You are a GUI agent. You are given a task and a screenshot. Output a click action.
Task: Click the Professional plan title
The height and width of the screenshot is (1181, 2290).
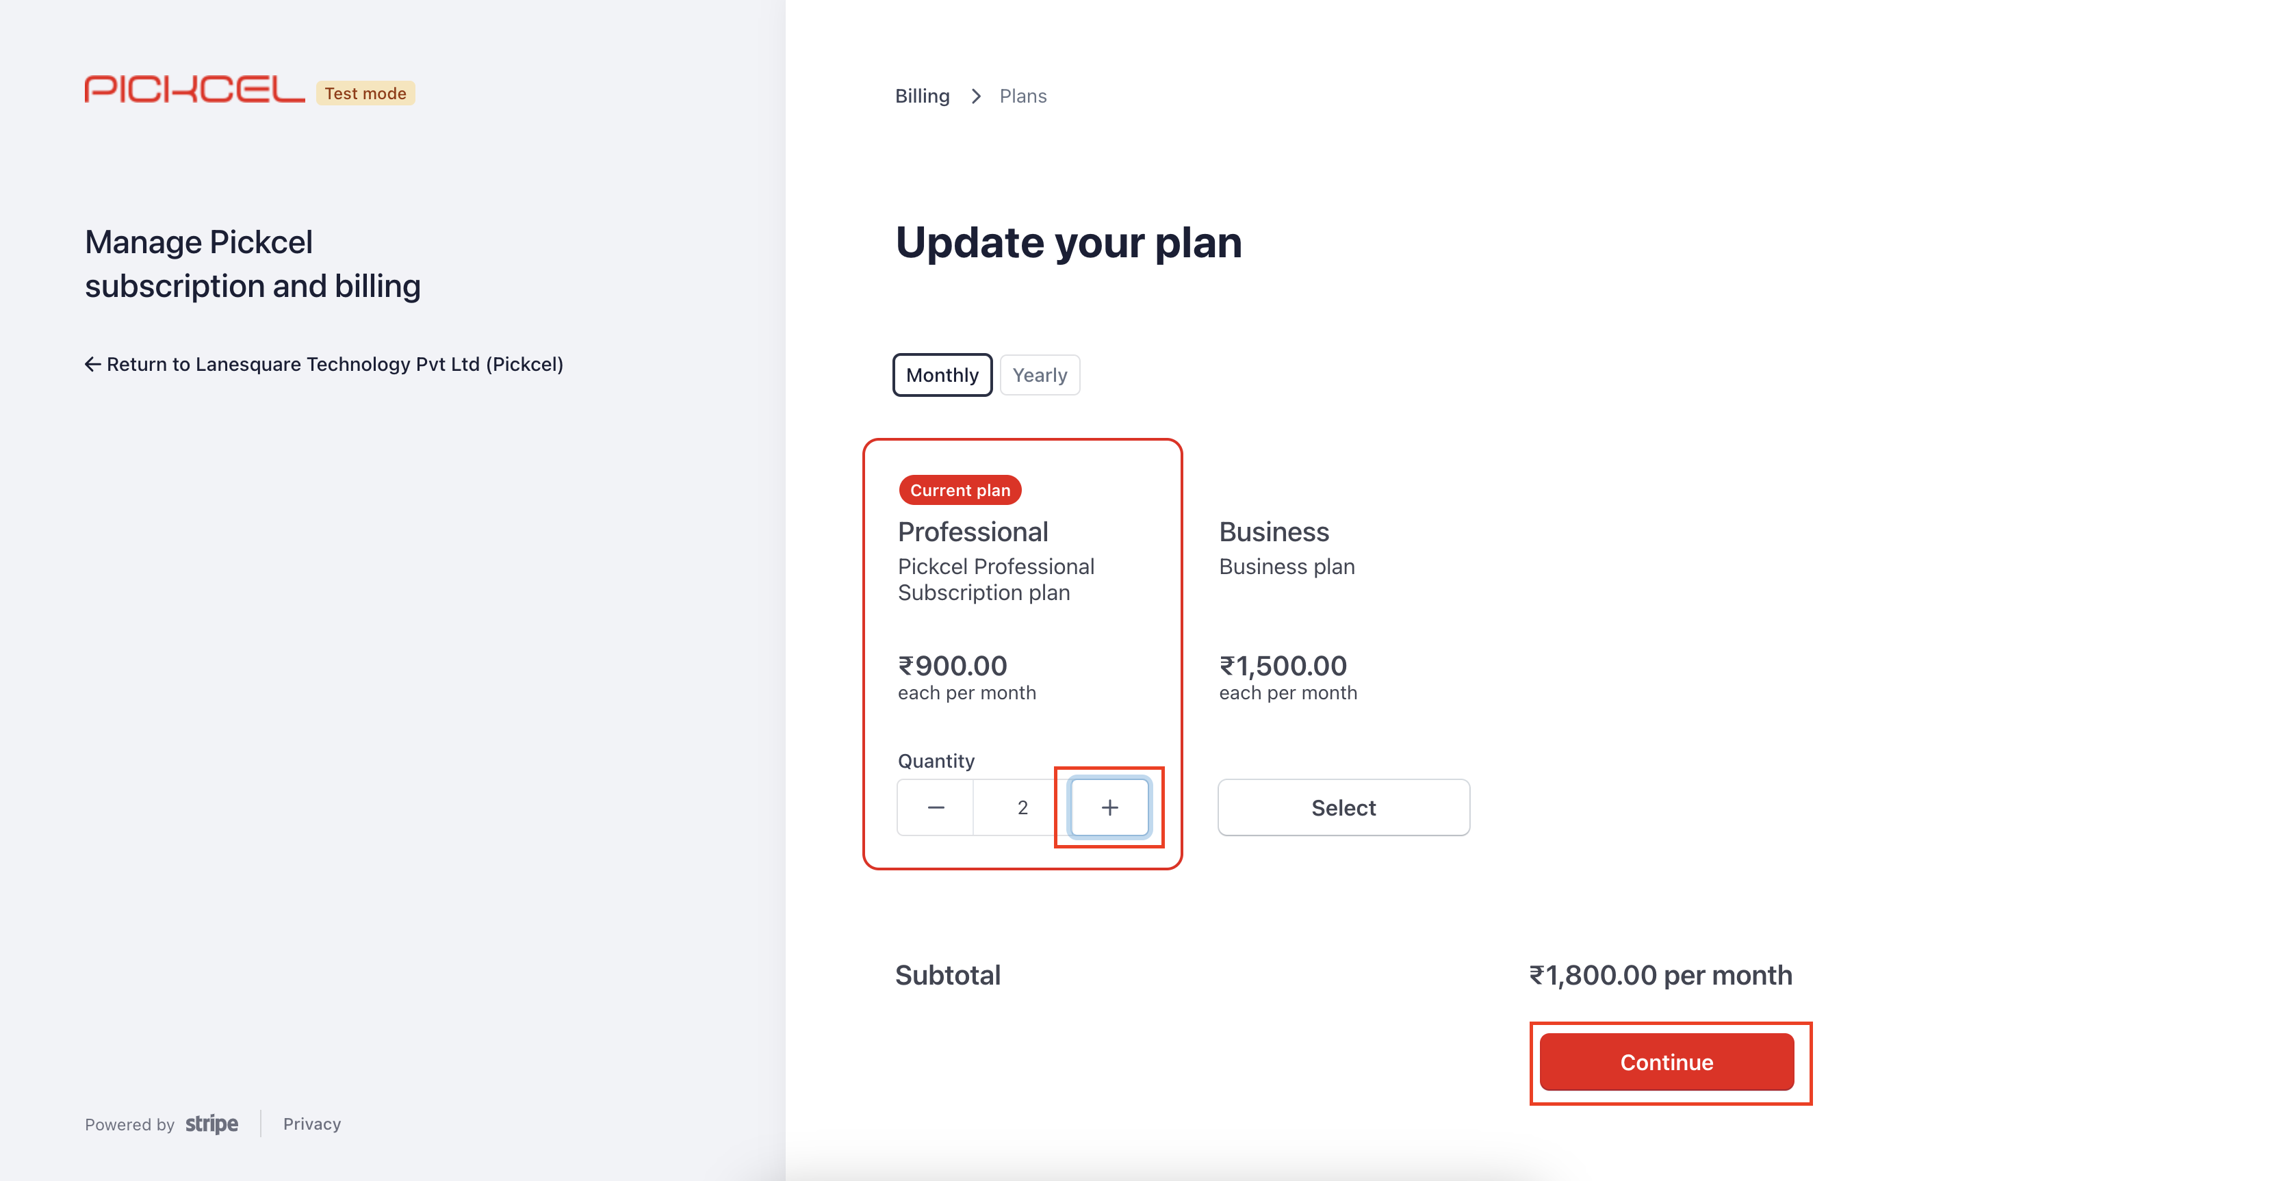(973, 532)
